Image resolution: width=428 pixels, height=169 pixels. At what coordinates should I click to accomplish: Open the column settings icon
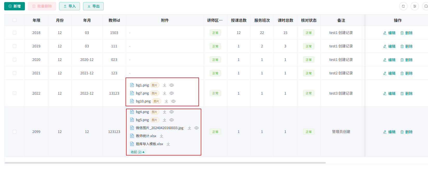(415, 6)
